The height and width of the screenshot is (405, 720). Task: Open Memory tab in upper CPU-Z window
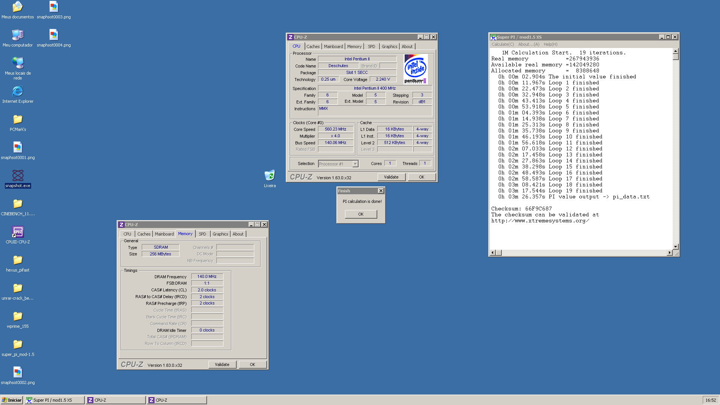pos(354,46)
